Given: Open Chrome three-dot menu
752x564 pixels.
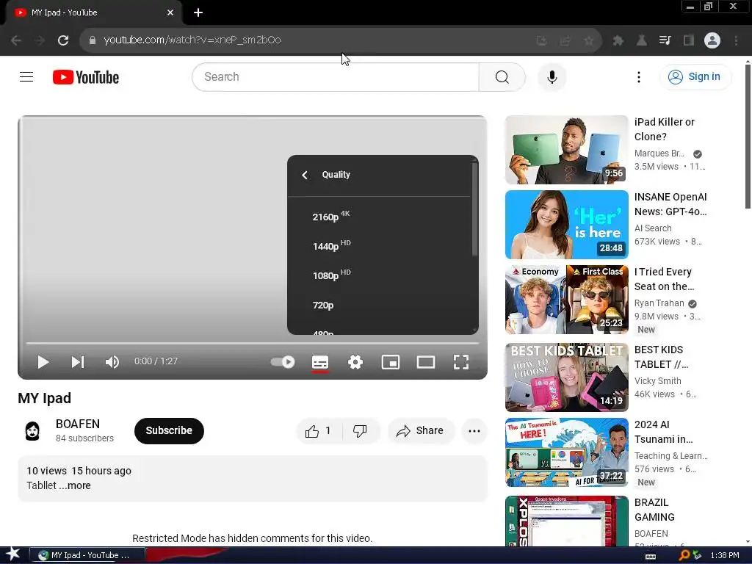Looking at the screenshot, I should [736, 40].
